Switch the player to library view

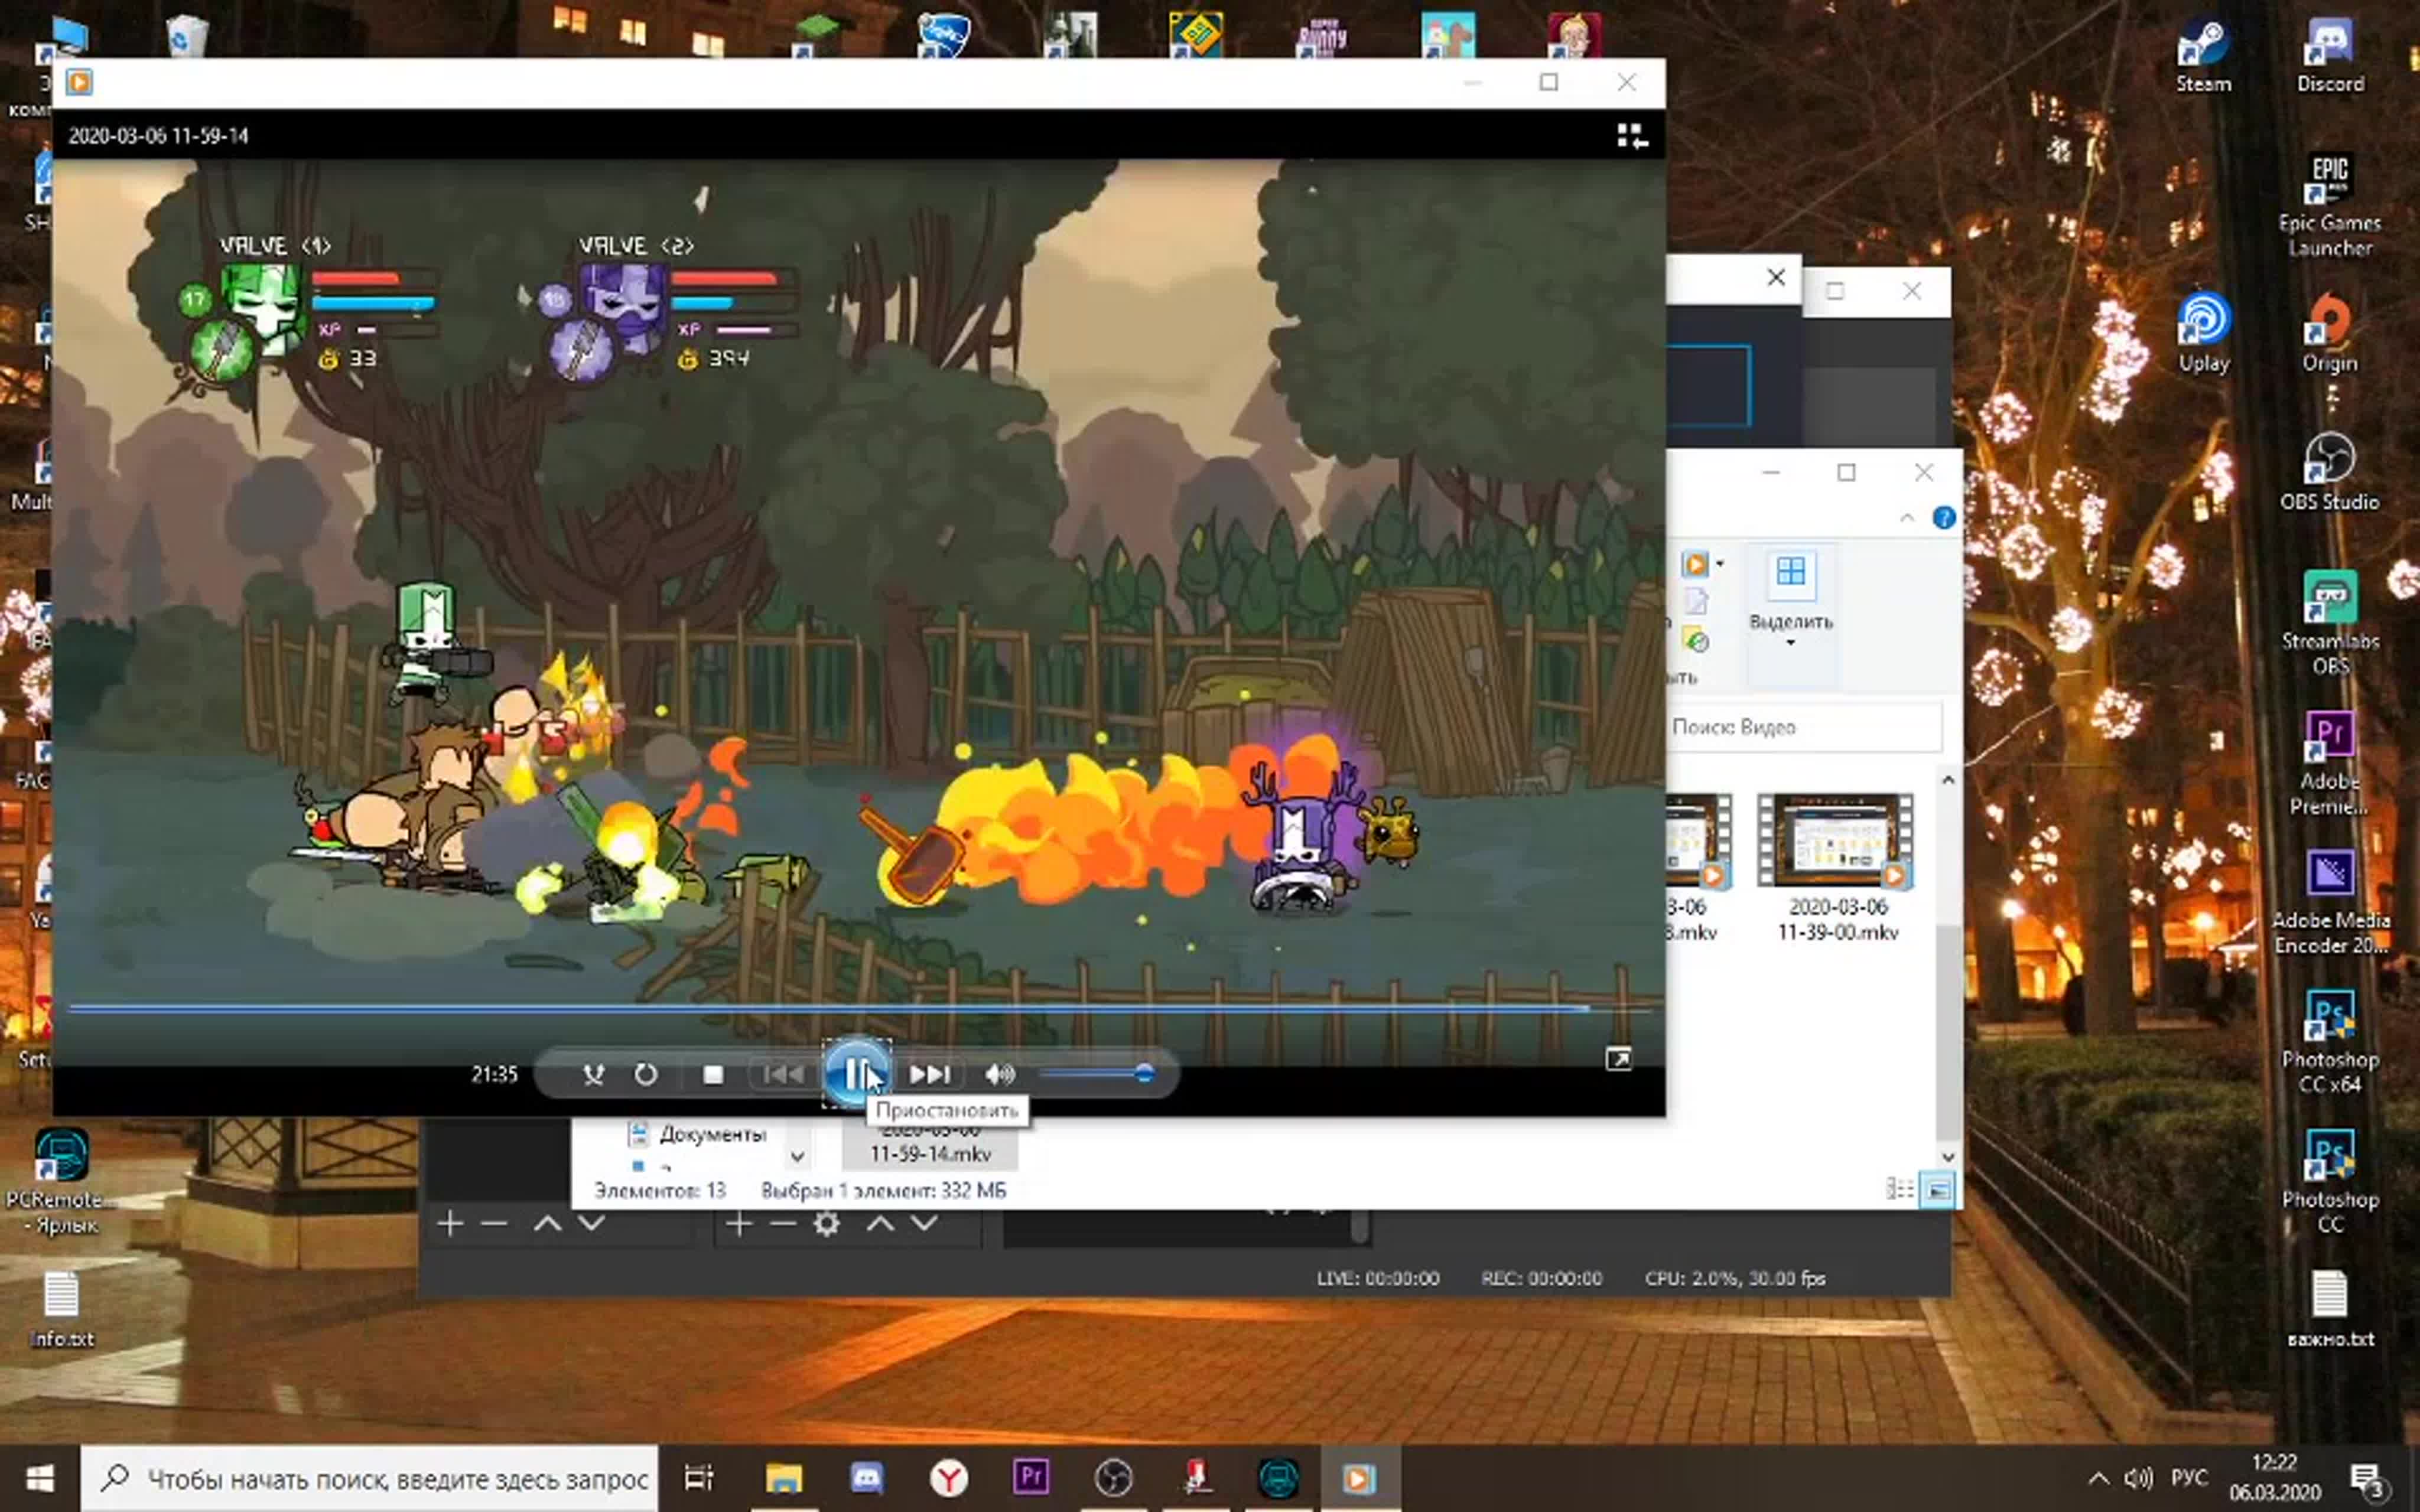coord(1631,136)
